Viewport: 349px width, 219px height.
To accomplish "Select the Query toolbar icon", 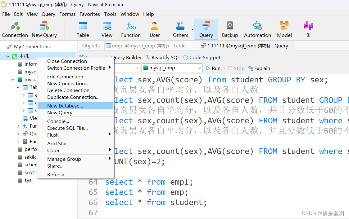I will click(206, 29).
